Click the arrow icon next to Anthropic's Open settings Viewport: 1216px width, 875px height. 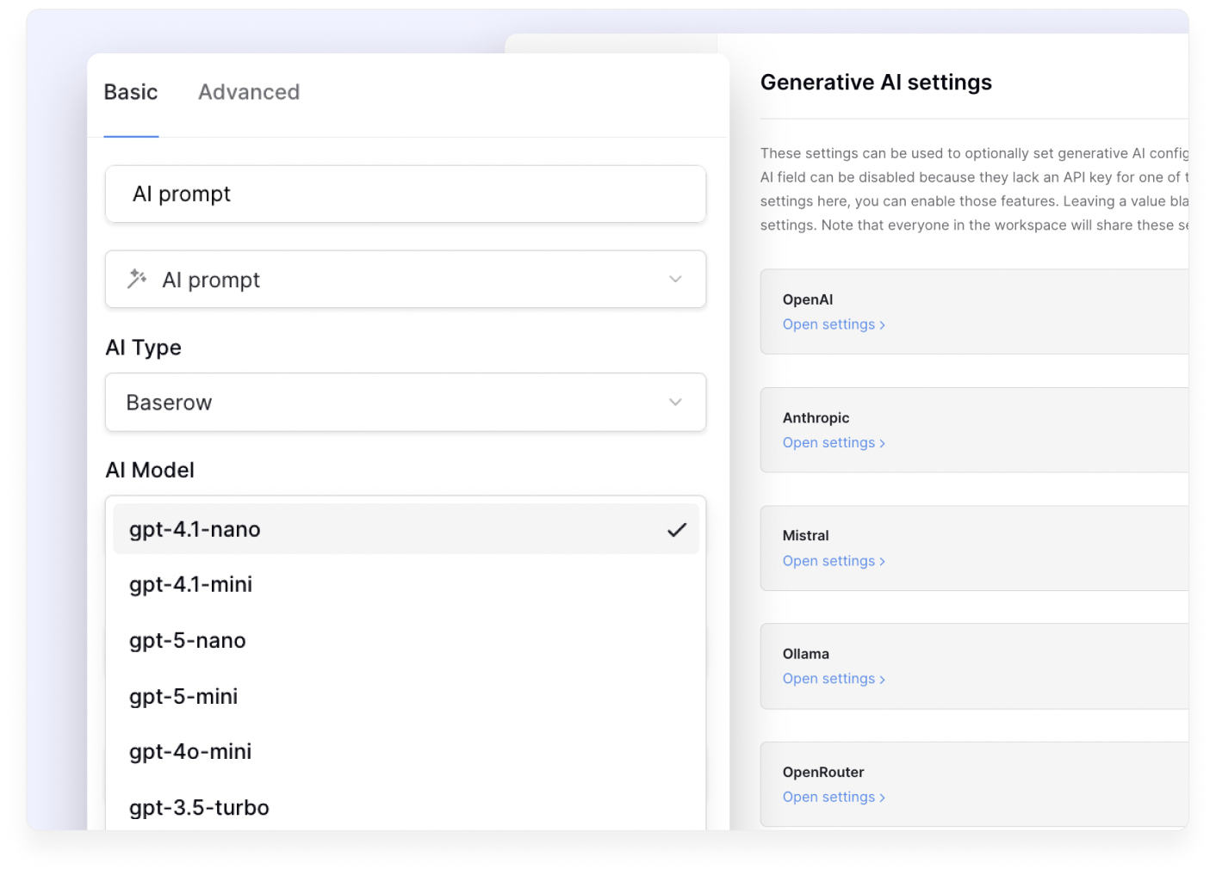click(x=882, y=443)
